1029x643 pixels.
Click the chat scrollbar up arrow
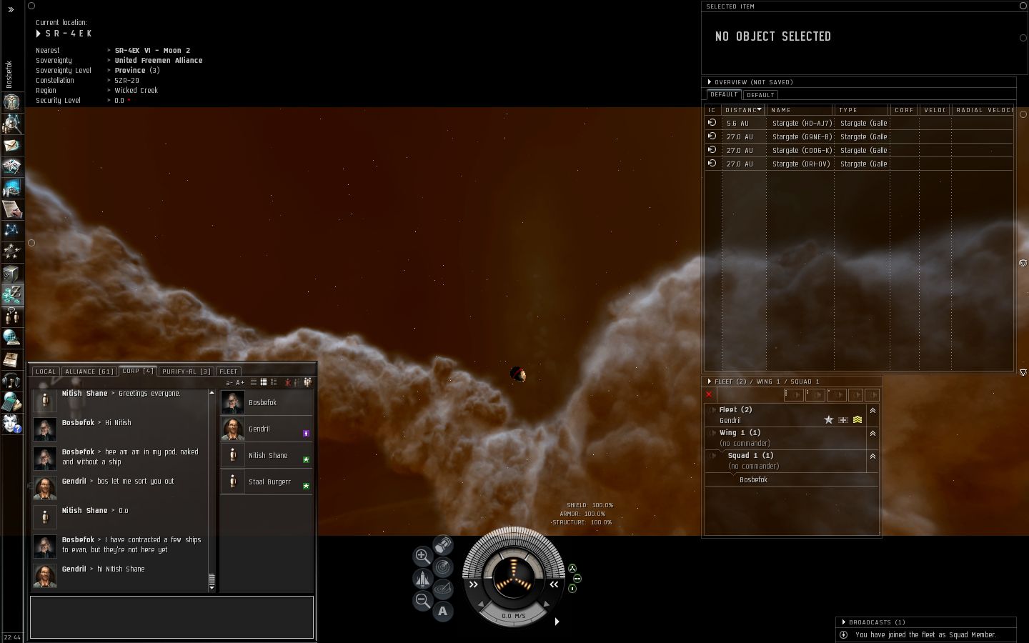[212, 393]
